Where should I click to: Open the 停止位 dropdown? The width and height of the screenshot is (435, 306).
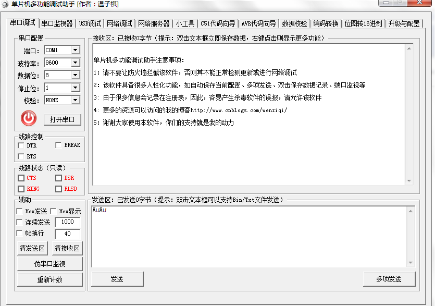[x=75, y=88]
